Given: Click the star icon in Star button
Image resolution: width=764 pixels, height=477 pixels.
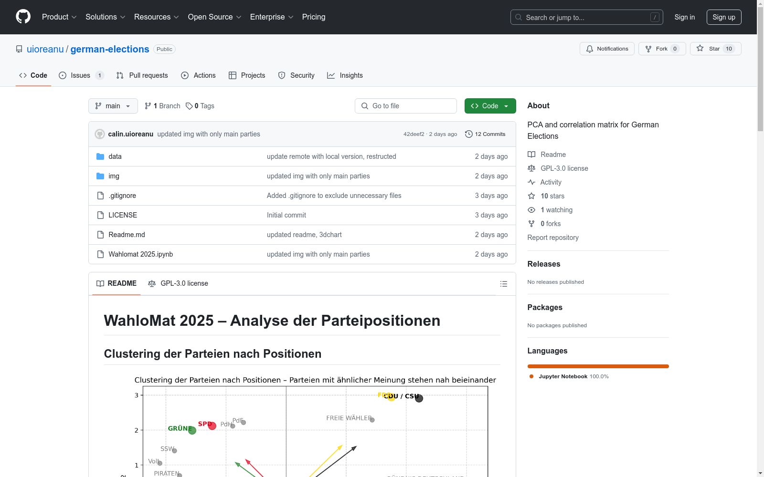Looking at the screenshot, I should tap(700, 48).
